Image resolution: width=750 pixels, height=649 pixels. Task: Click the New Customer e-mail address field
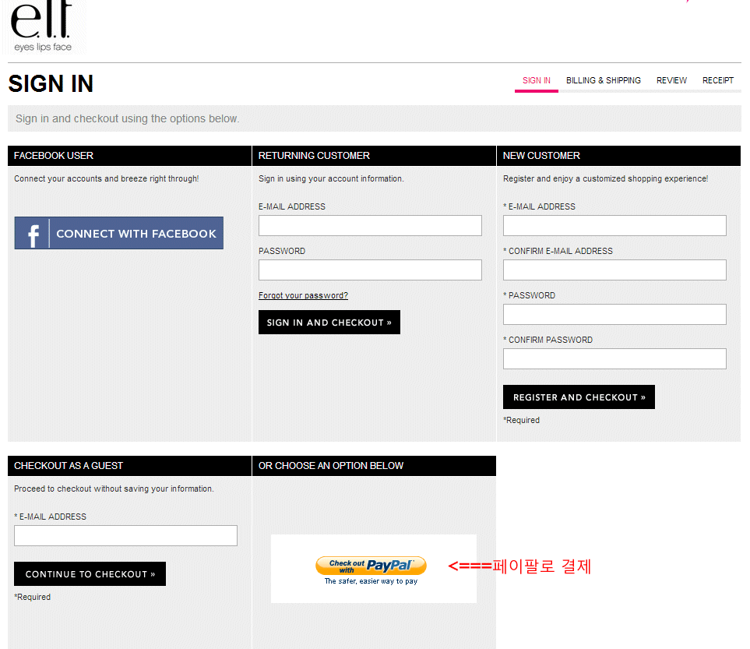click(x=614, y=226)
